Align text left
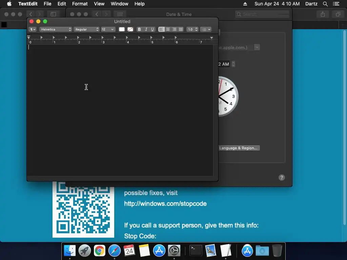347x260 pixels. click(x=161, y=29)
